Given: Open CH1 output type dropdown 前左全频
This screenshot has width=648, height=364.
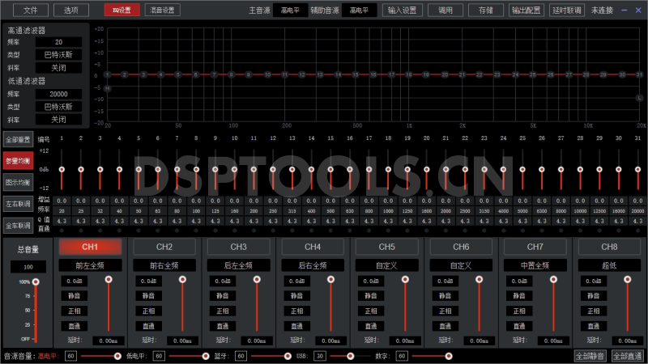Looking at the screenshot, I should point(90,265).
